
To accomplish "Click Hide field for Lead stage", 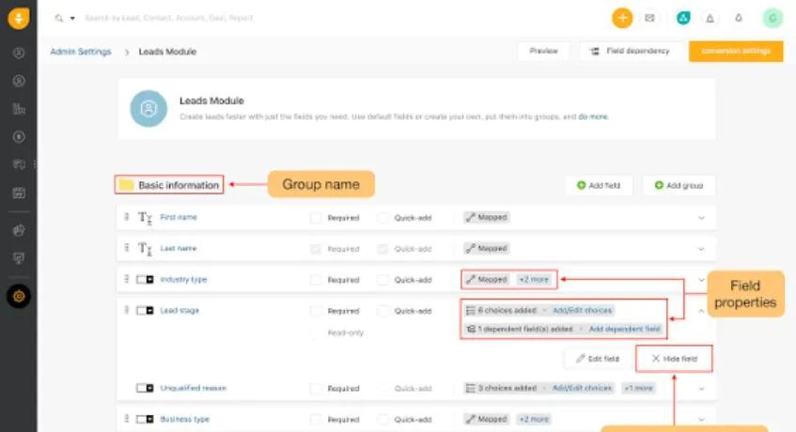I will [x=674, y=359].
